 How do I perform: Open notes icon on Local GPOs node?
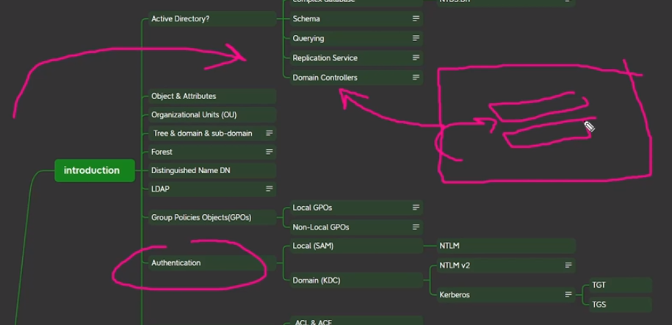[416, 208]
